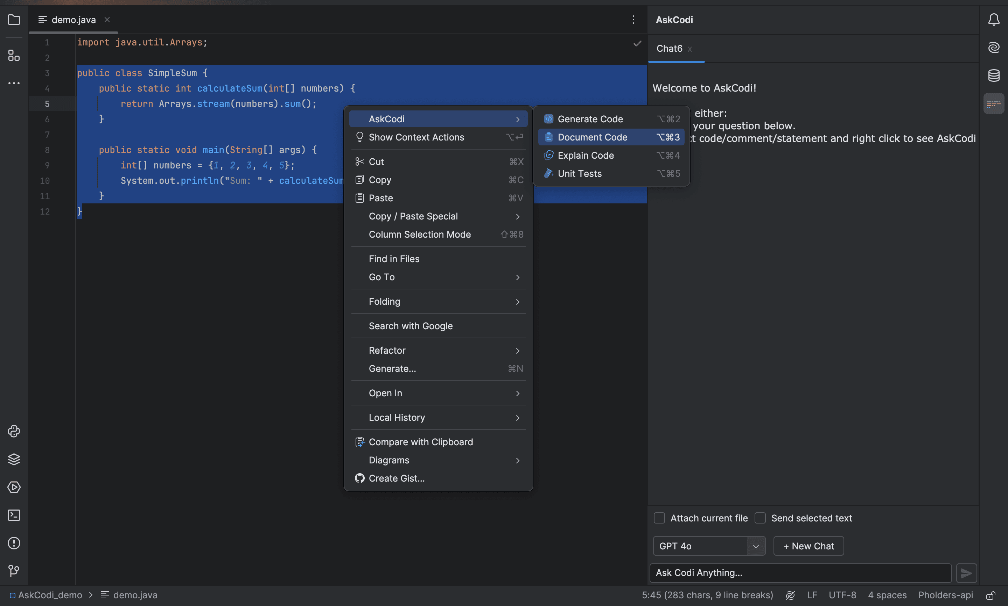Viewport: 1008px width, 606px height.
Task: Select the demo.java editor tab
Action: [x=73, y=20]
